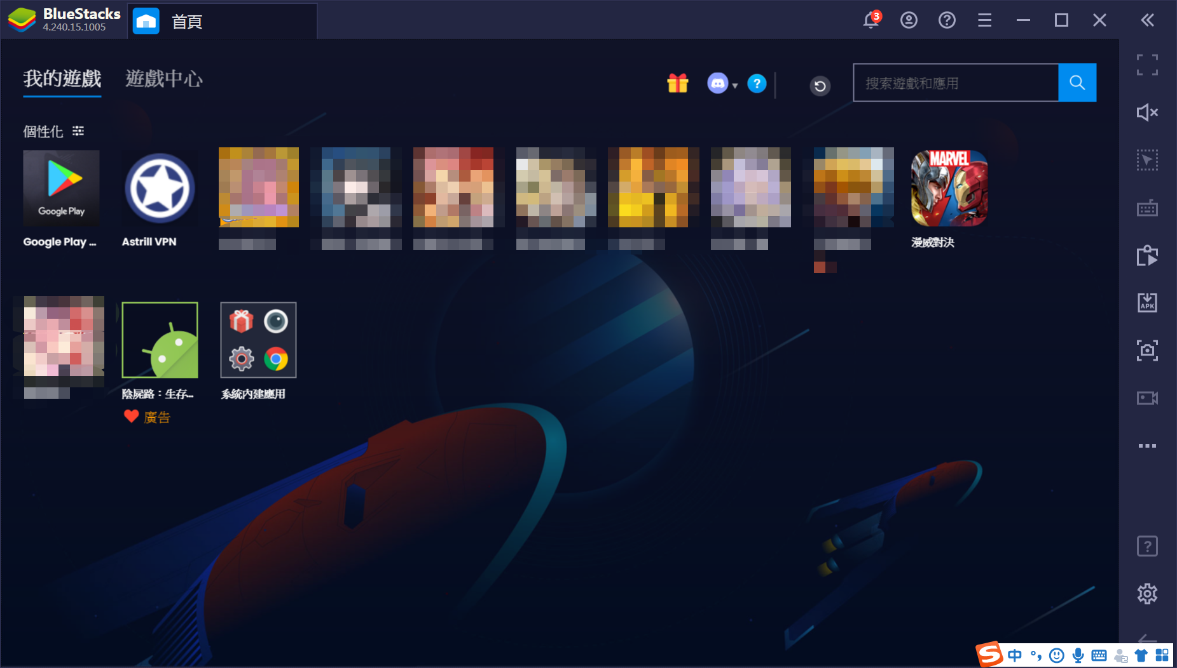Image resolution: width=1177 pixels, height=668 pixels.
Task: Open the gift box rewards icon
Action: (x=678, y=83)
